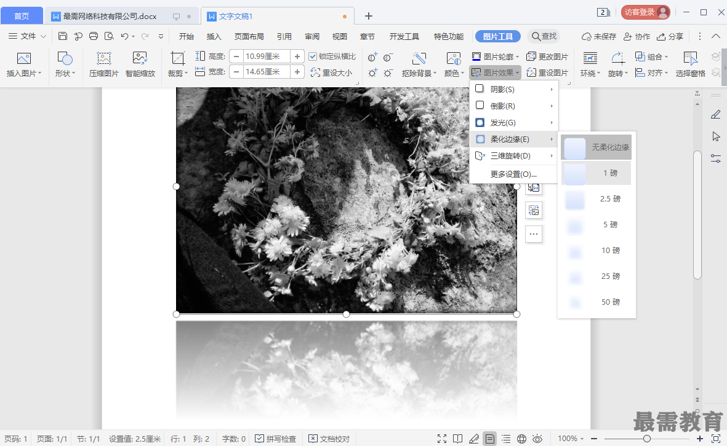Click Reset Picture (重设图片)
727x446 pixels.
(x=547, y=72)
